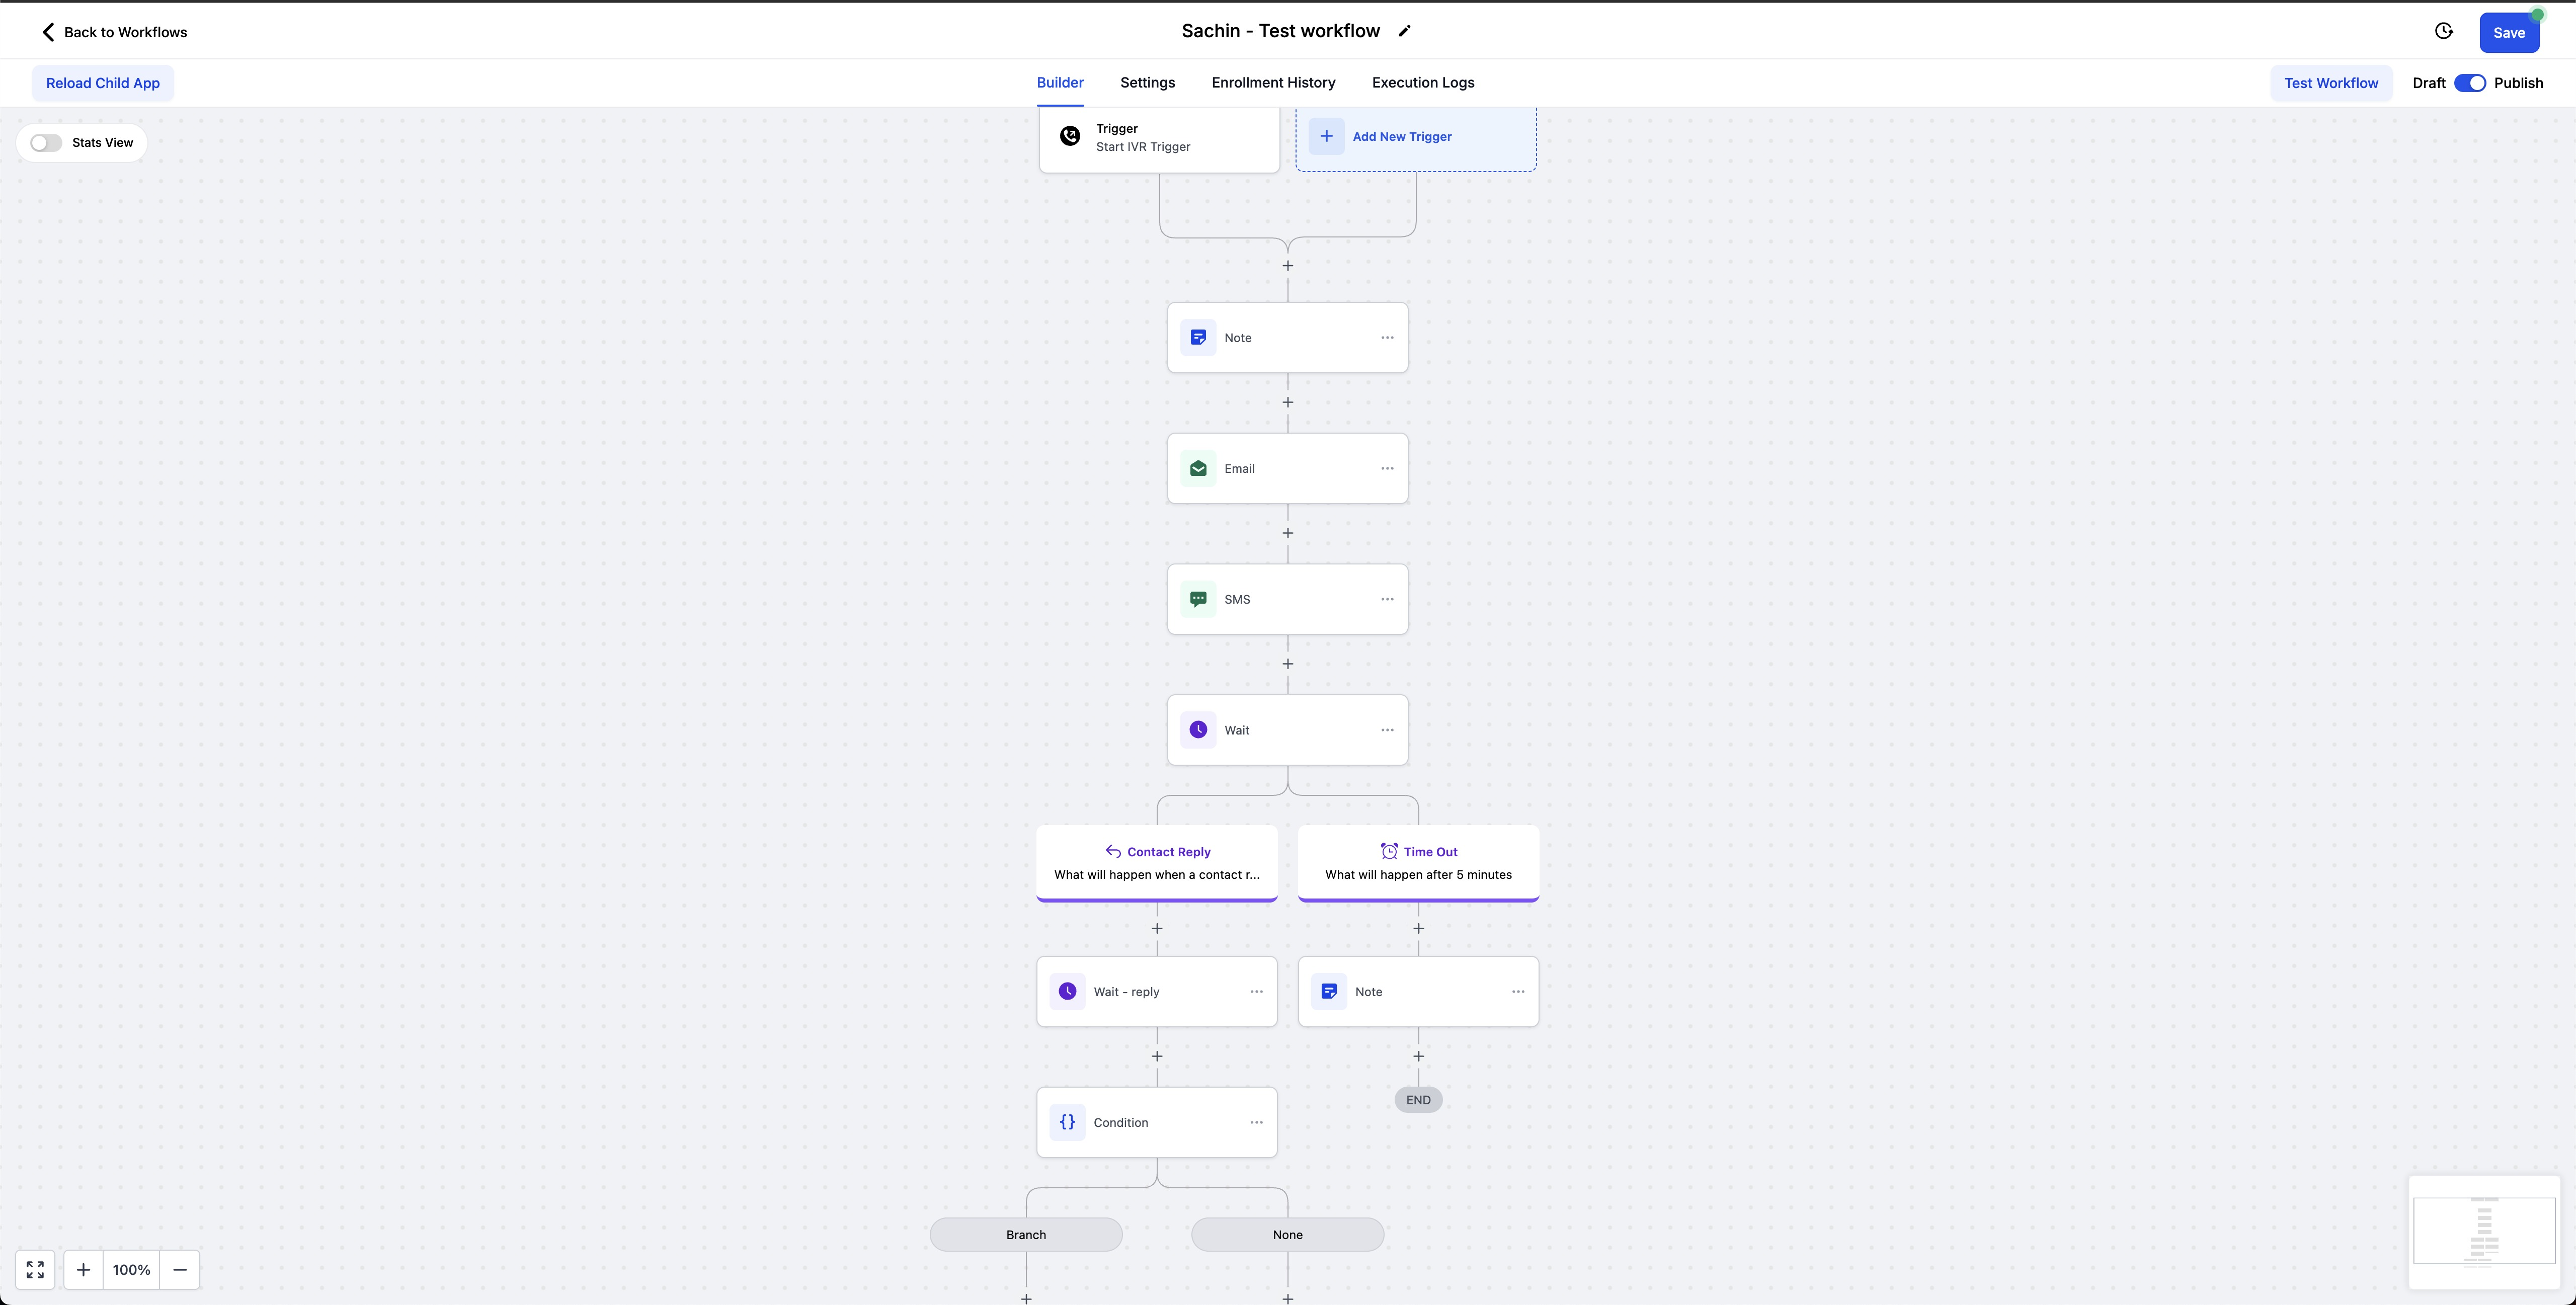The height and width of the screenshot is (1305, 2576).
Task: Click the minimap thumbnail at bottom right
Action: tap(2484, 1231)
